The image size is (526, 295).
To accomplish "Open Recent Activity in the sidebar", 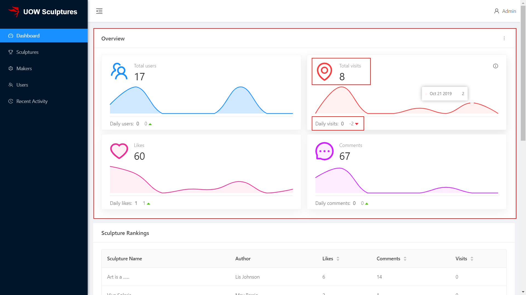I will pos(32,101).
